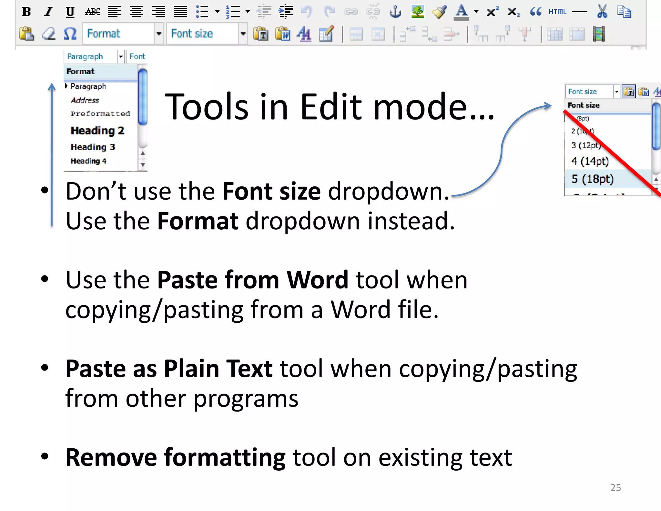Click the Indent icon

(x=286, y=12)
